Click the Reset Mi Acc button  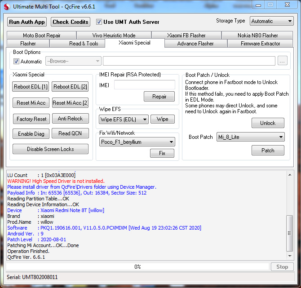pos(31,103)
